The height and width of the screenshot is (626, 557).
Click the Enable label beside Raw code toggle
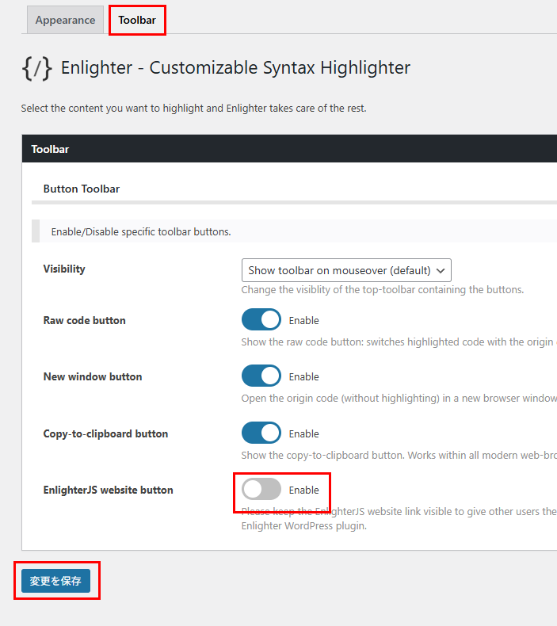303,321
